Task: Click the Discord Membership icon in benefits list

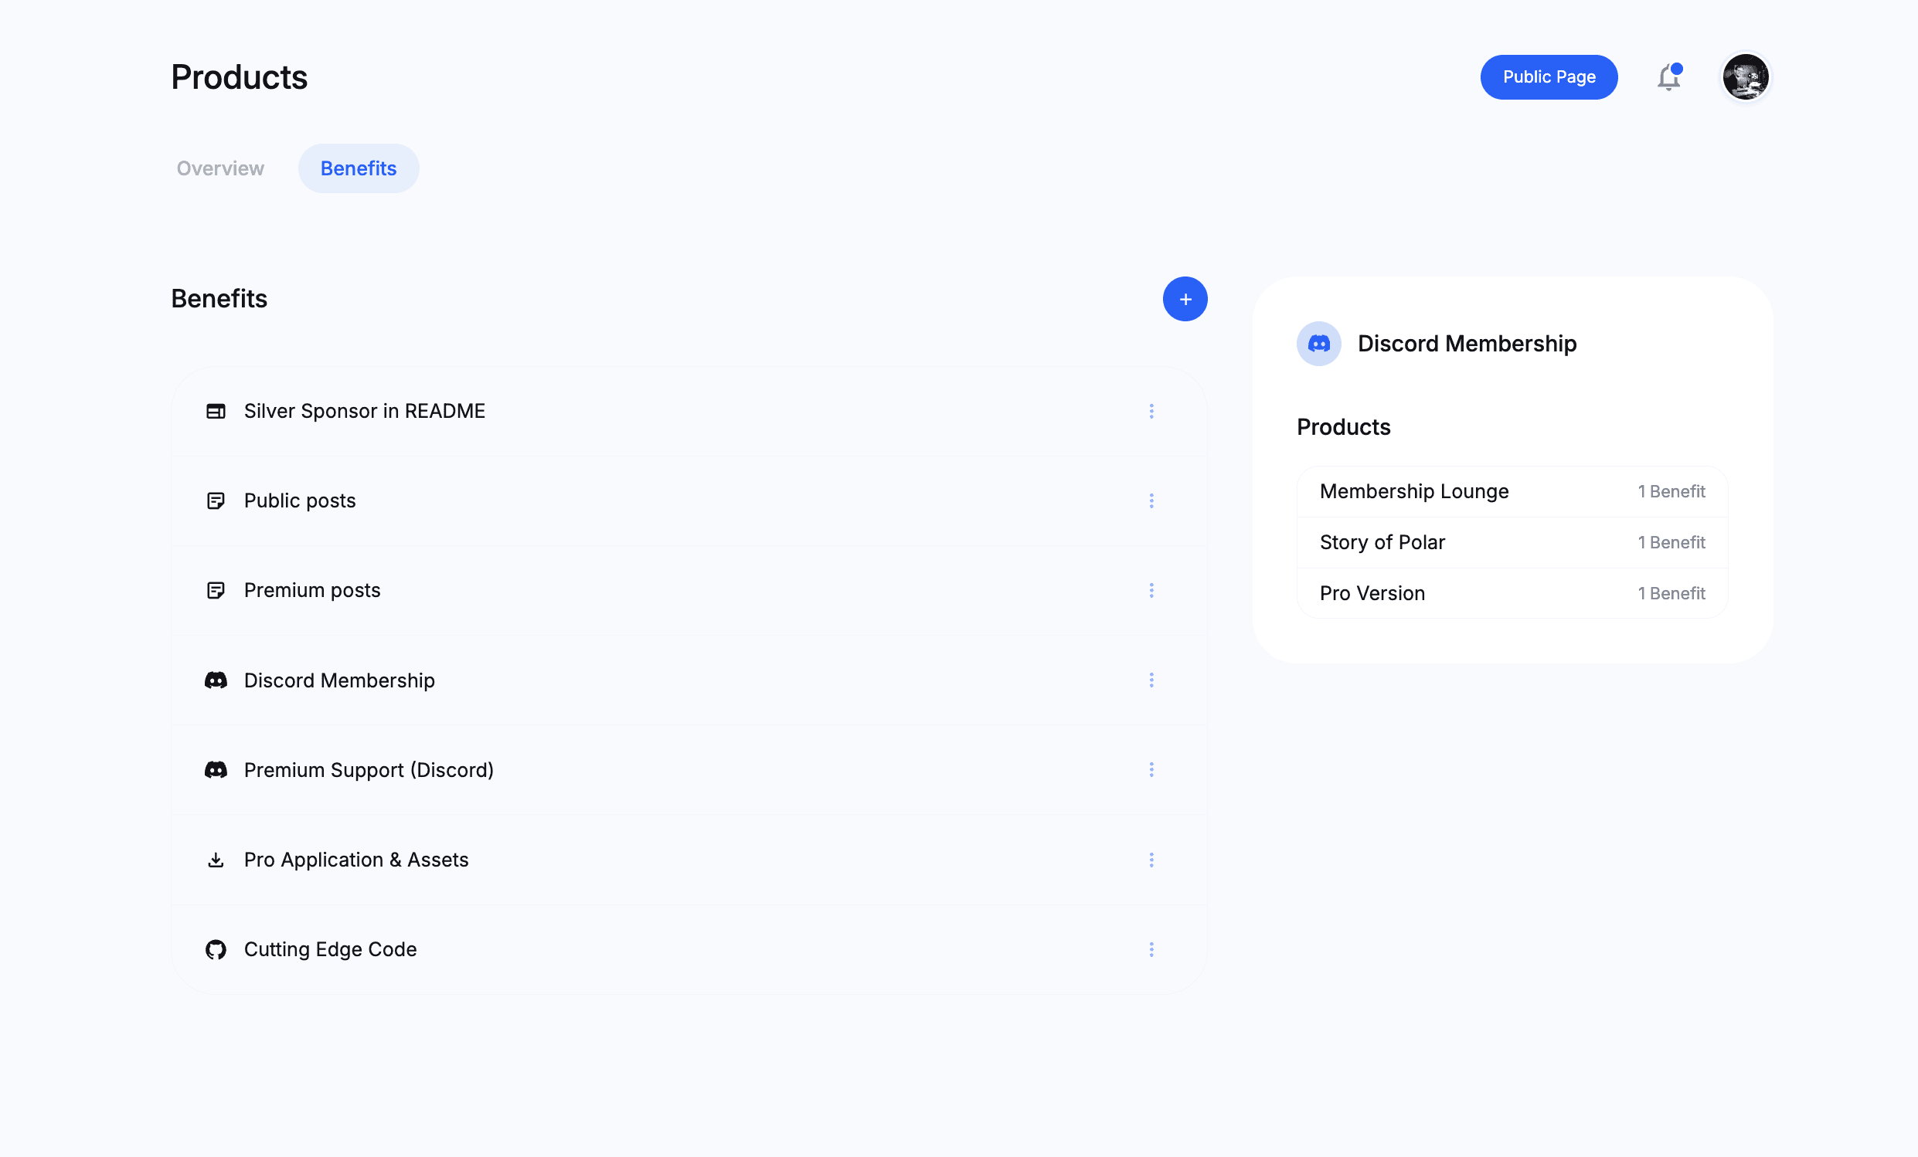Action: (215, 679)
